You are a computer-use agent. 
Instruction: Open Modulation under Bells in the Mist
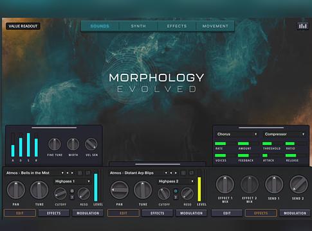(x=87, y=213)
